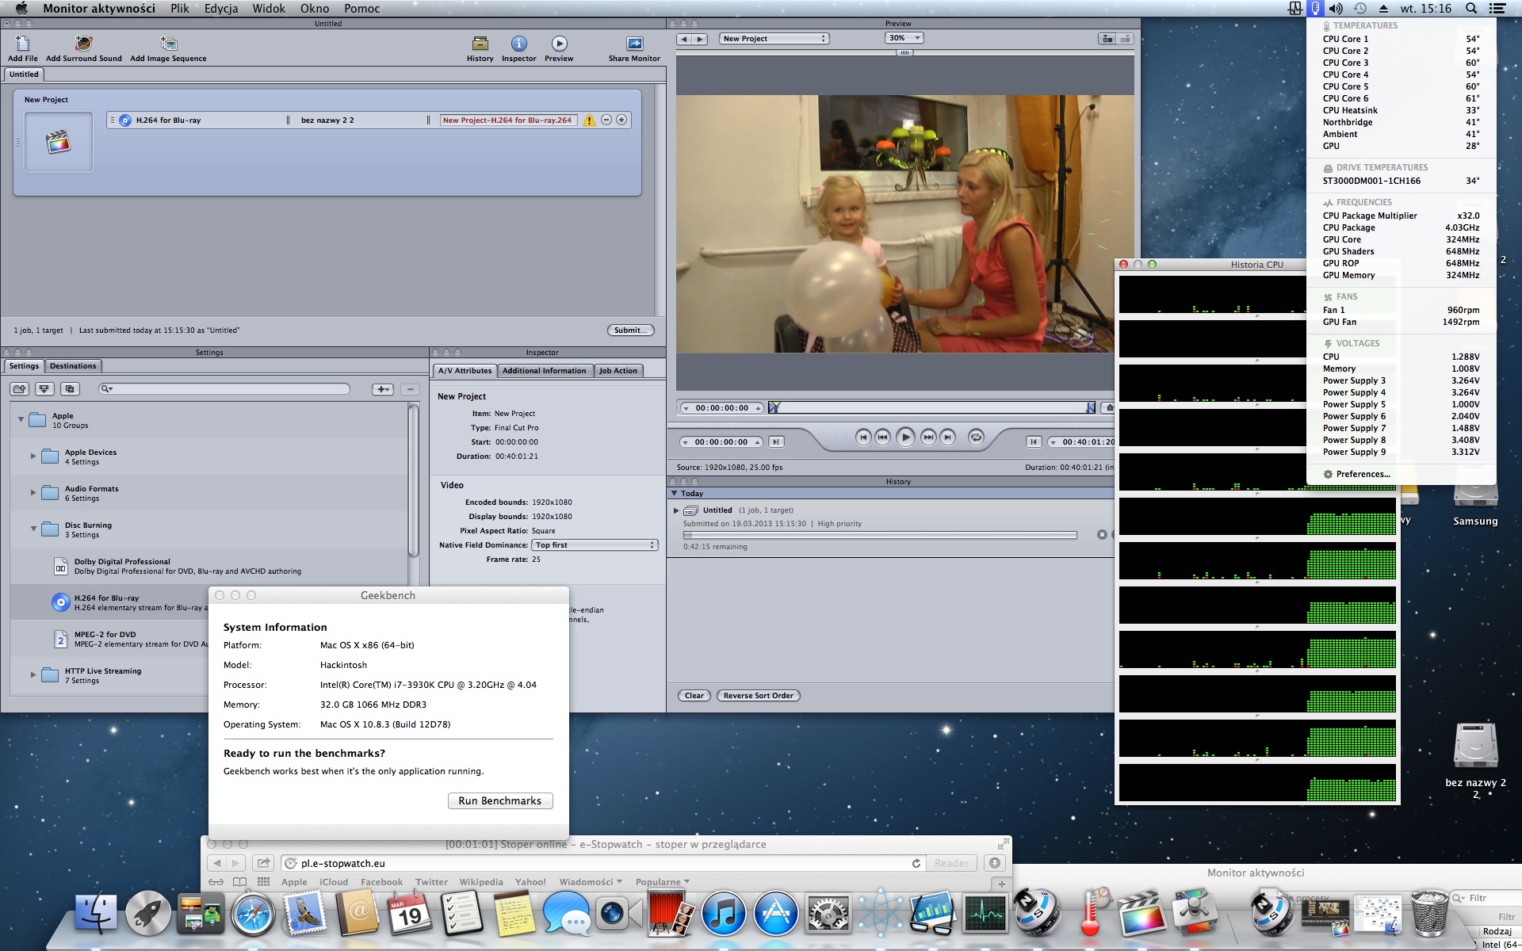1522x951 pixels.
Task: Click the Preview icon in the Compressor toolbar
Action: point(559,44)
